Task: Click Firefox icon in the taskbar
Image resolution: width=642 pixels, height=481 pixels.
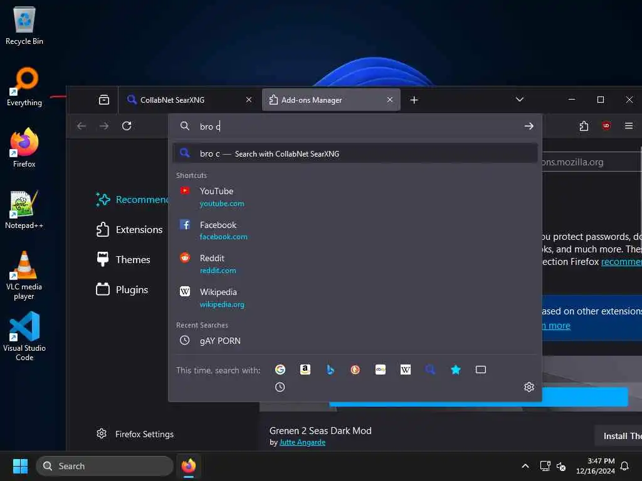Action: pos(188,466)
